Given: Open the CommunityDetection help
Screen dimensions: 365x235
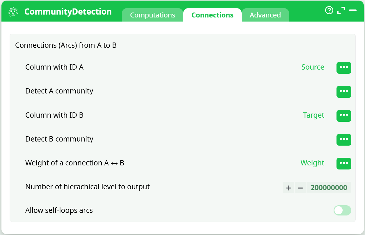Looking at the screenshot, I should click(x=329, y=10).
